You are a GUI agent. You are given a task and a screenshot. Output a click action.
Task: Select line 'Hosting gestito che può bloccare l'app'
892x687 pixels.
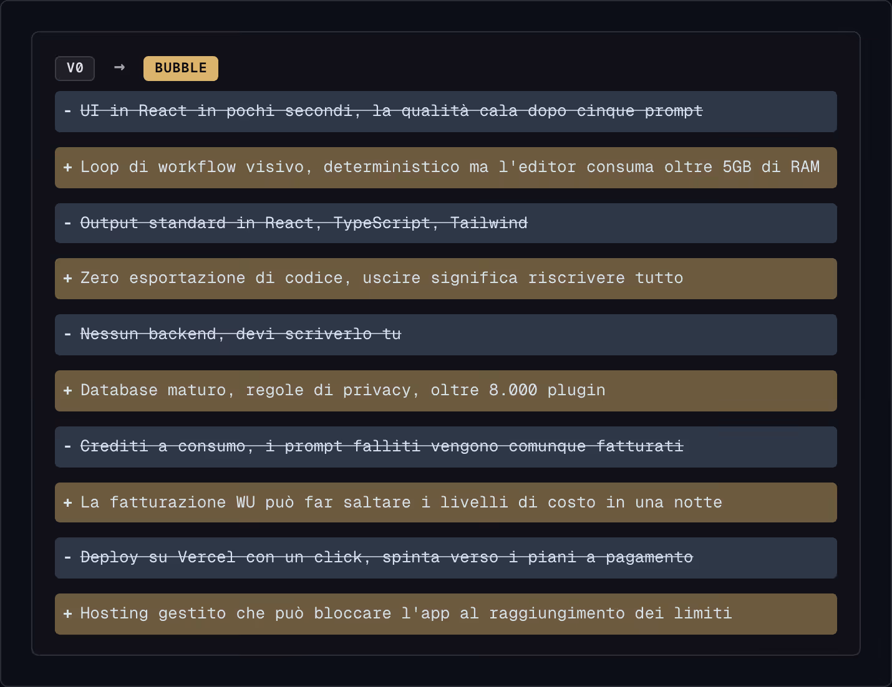[446, 614]
